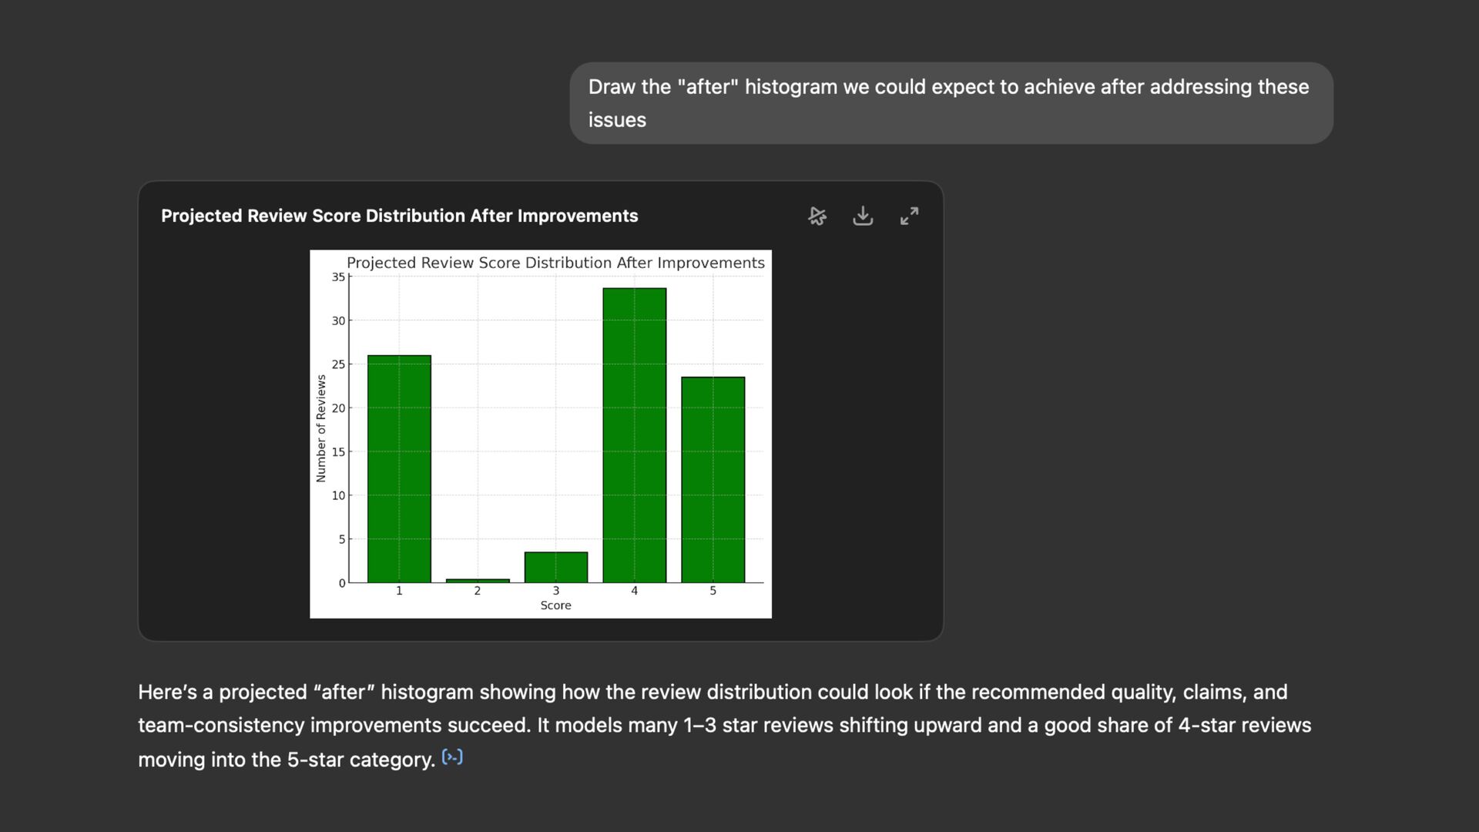1479x832 pixels.
Task: Open the code analysis citation icon
Action: click(452, 757)
